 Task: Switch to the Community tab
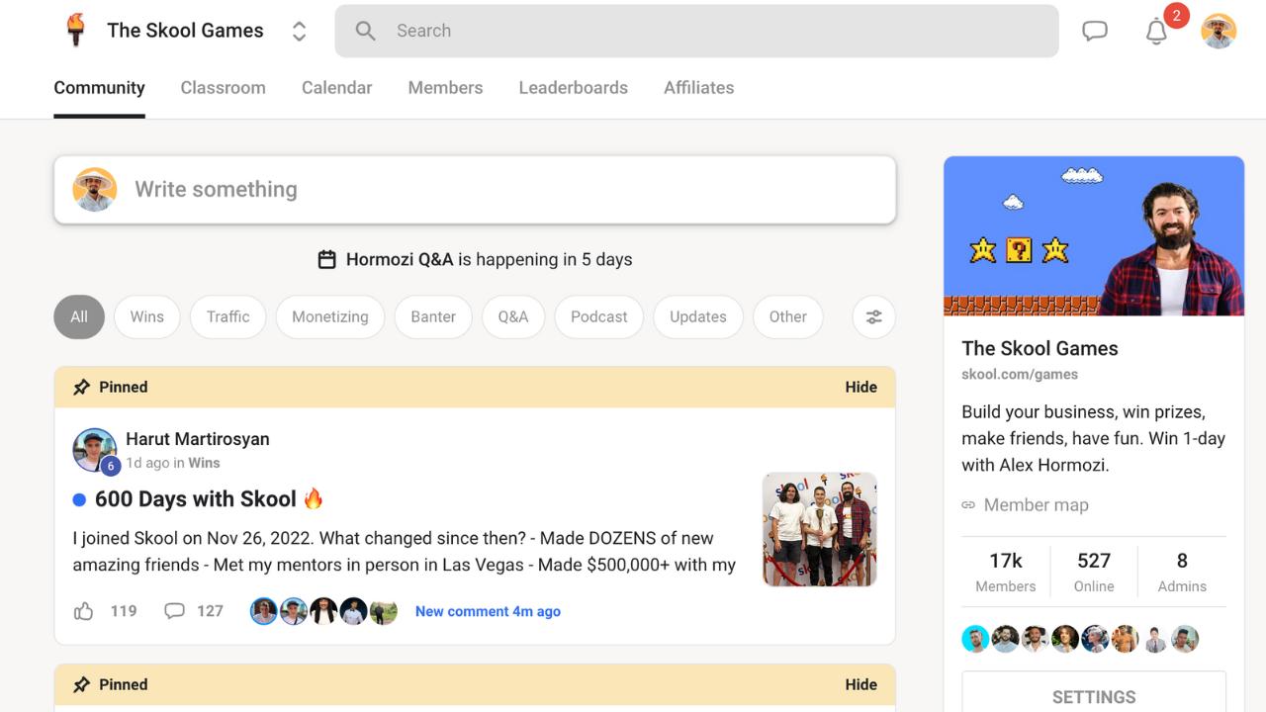[x=99, y=88]
